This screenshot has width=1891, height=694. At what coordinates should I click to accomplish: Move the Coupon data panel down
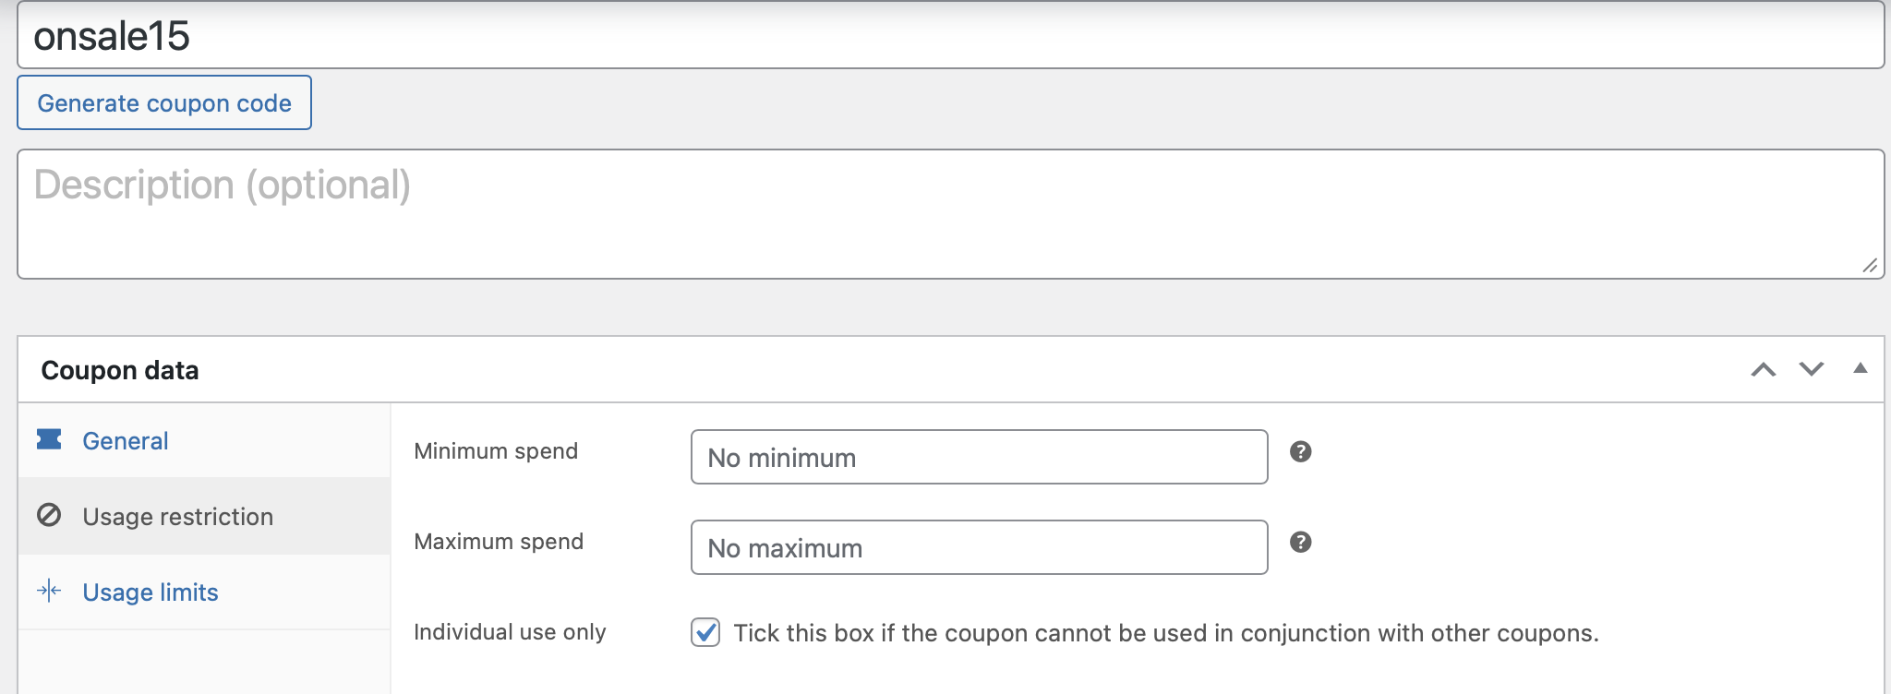tap(1811, 369)
